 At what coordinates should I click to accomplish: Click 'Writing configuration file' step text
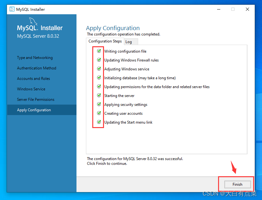point(125,51)
